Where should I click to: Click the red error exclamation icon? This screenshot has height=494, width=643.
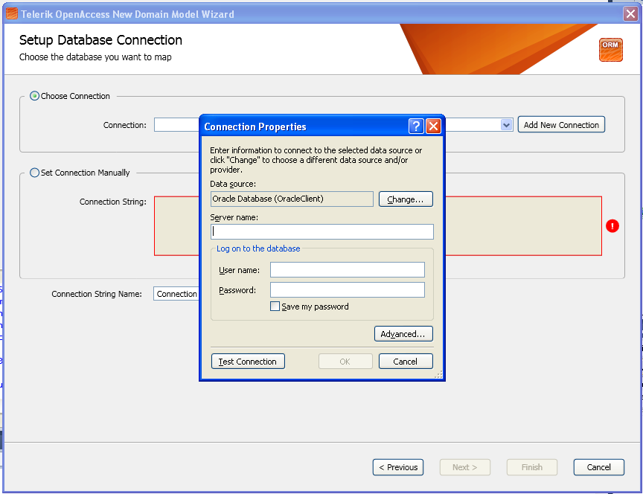click(612, 226)
